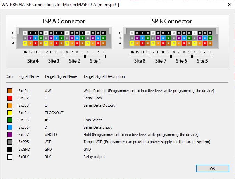Click the ISP A Connector heading
Viewport: 235px width, 179px height.
pos(64,21)
